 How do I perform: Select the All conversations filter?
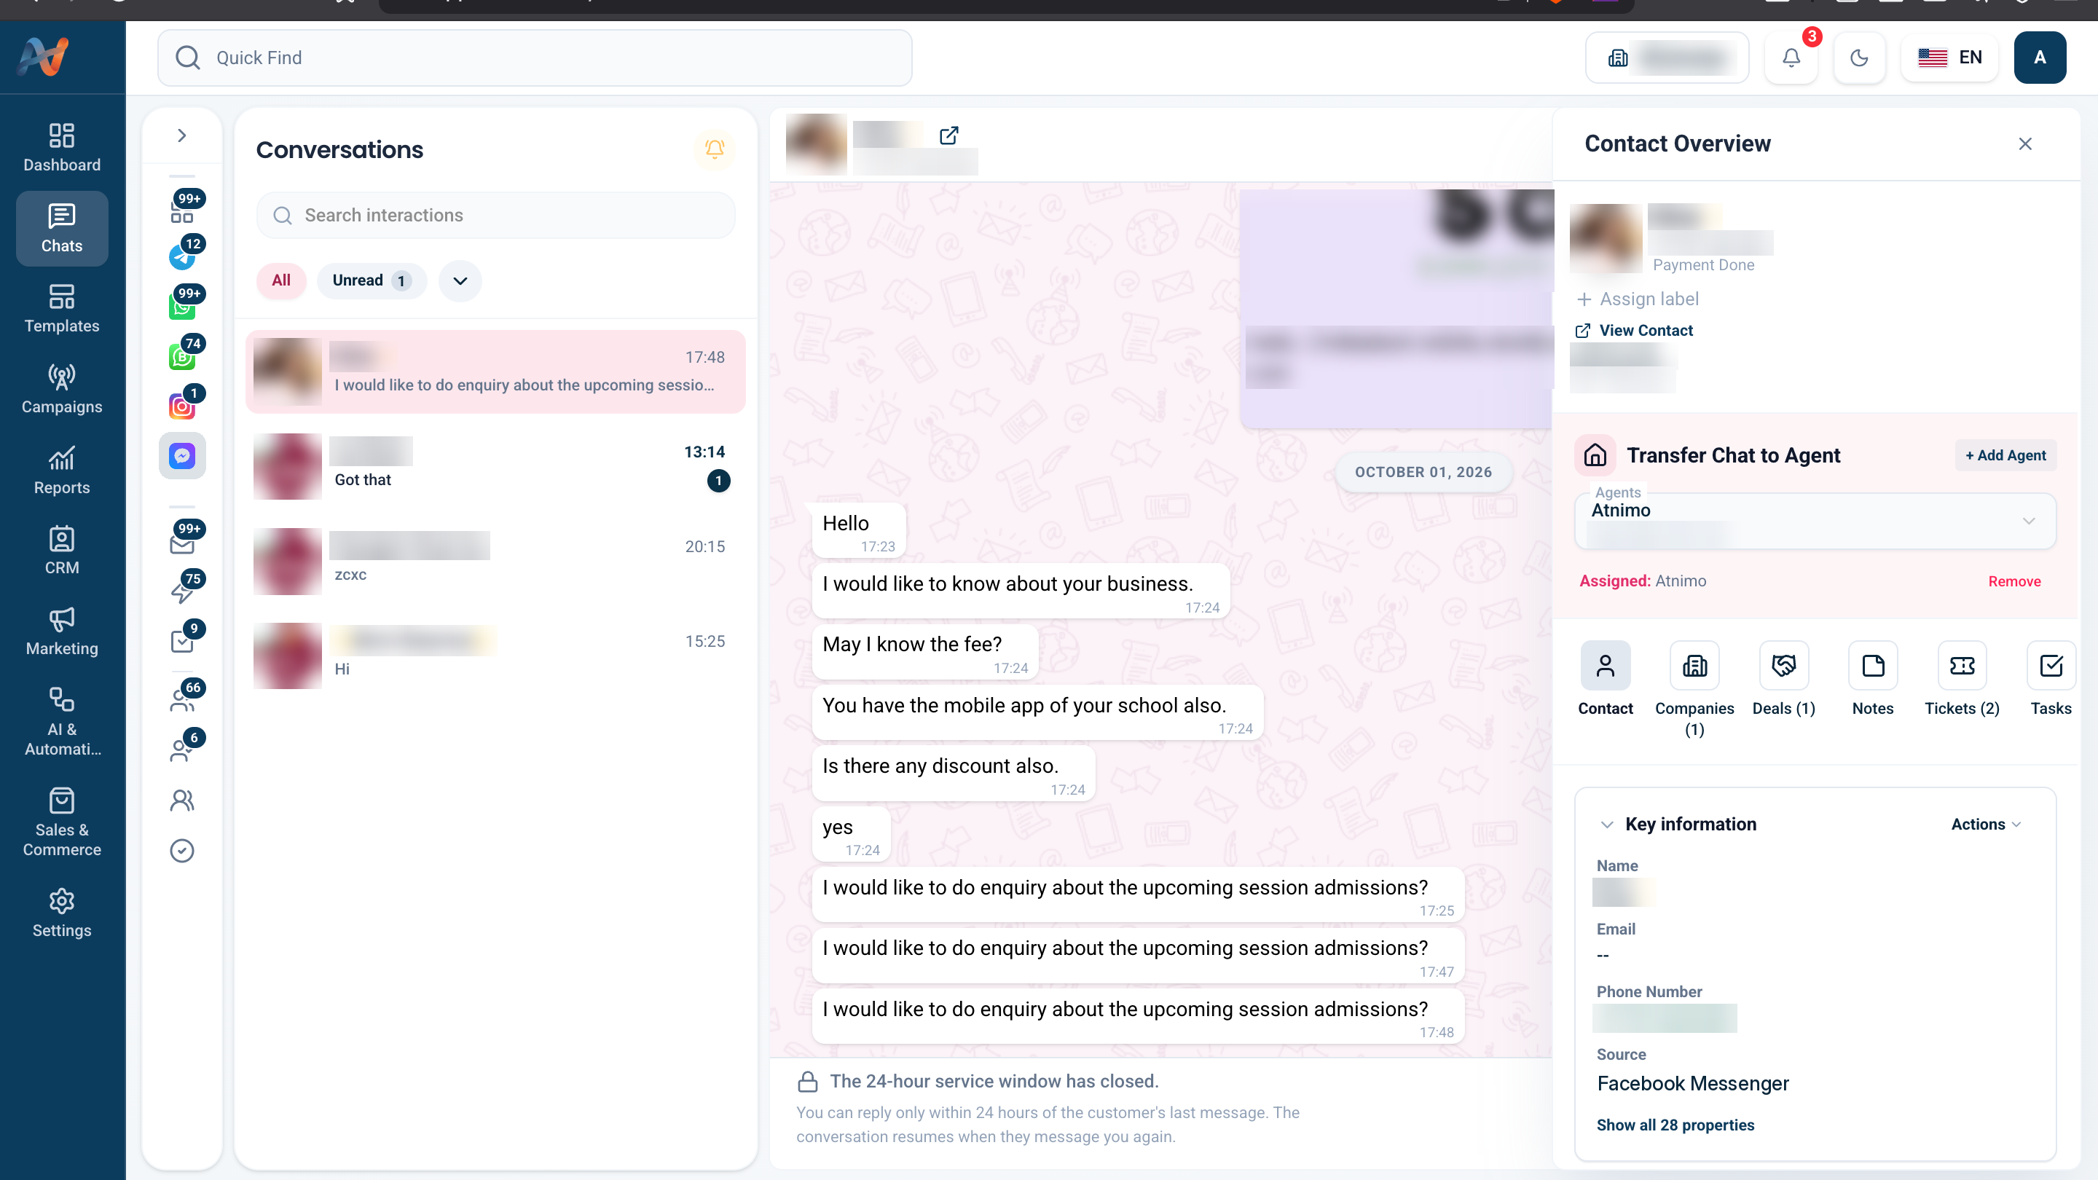click(x=281, y=281)
